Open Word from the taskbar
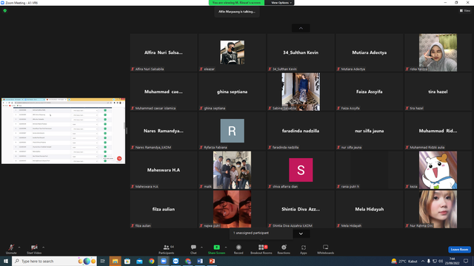Screen dimensions: 474x266 [200, 261]
